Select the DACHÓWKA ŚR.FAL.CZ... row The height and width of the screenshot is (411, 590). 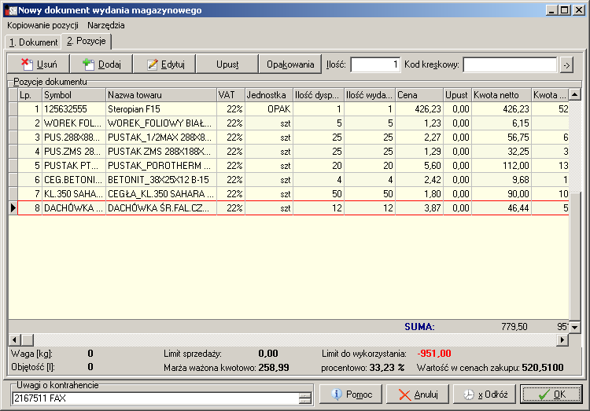click(x=289, y=208)
